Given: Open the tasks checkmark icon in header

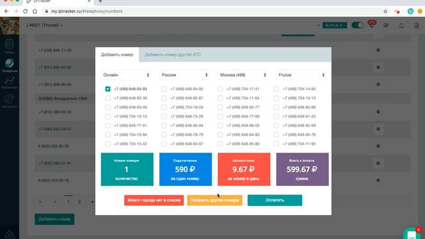Looking at the screenshot, I should coord(386,25).
